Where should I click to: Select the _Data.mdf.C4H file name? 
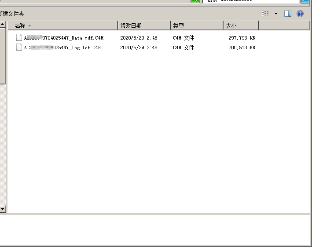point(64,38)
